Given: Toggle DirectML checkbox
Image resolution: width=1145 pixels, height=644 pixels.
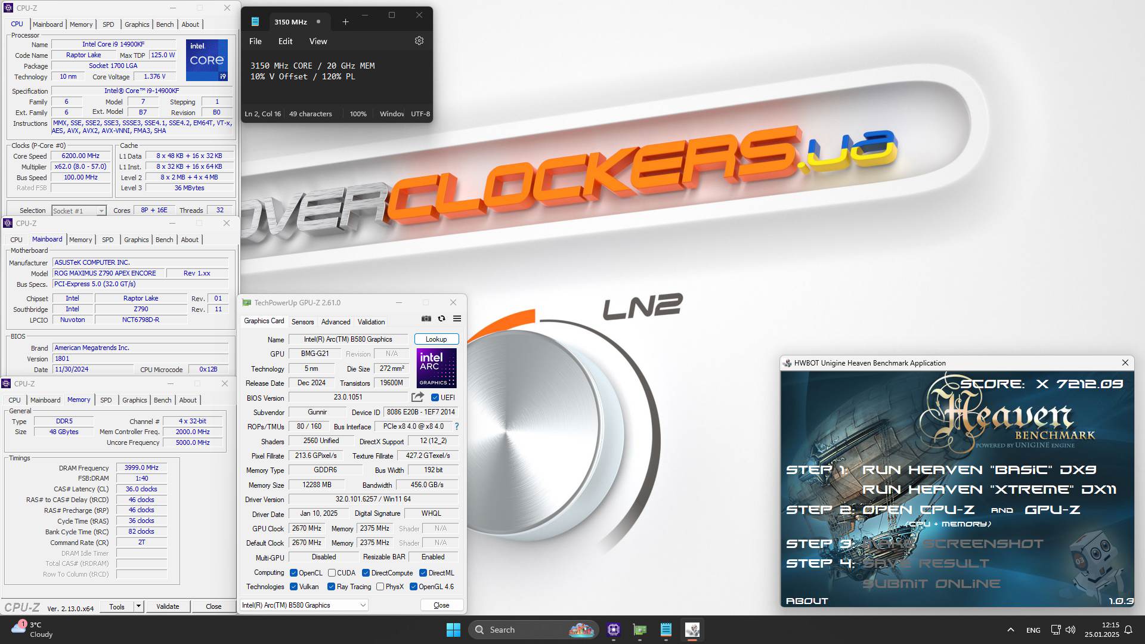Looking at the screenshot, I should pyautogui.click(x=423, y=573).
